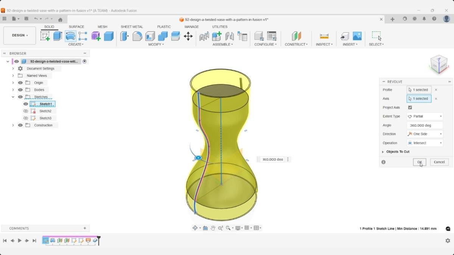
Task: Select the Create Sketch tool
Action: (46, 36)
